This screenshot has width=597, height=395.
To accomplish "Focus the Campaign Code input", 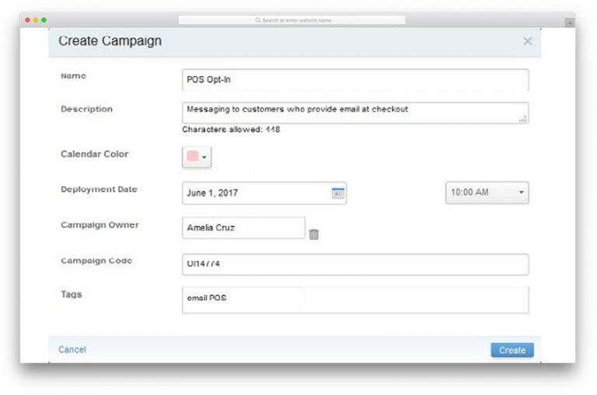I will [354, 265].
